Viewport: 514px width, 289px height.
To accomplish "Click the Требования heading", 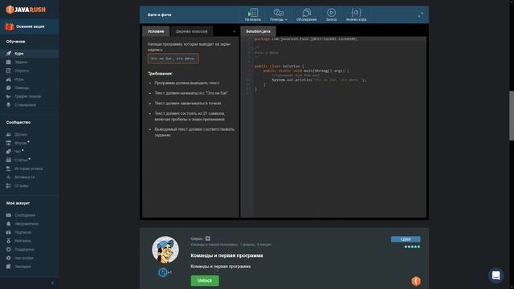I will click(160, 74).
